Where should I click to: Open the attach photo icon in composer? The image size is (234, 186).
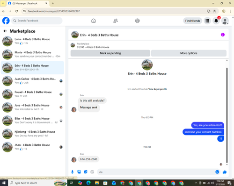pos(79,172)
